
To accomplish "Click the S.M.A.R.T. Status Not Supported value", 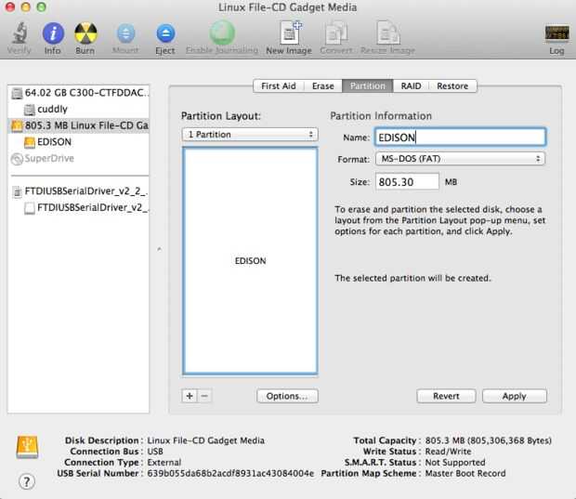I will (455, 462).
